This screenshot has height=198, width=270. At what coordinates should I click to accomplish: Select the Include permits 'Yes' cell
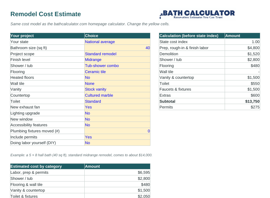click(x=117, y=137)
